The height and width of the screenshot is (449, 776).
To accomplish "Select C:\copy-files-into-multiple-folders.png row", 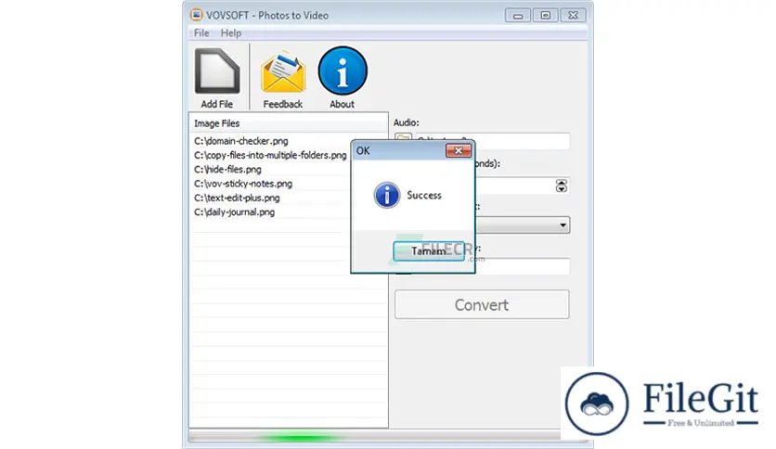I will click(270, 155).
